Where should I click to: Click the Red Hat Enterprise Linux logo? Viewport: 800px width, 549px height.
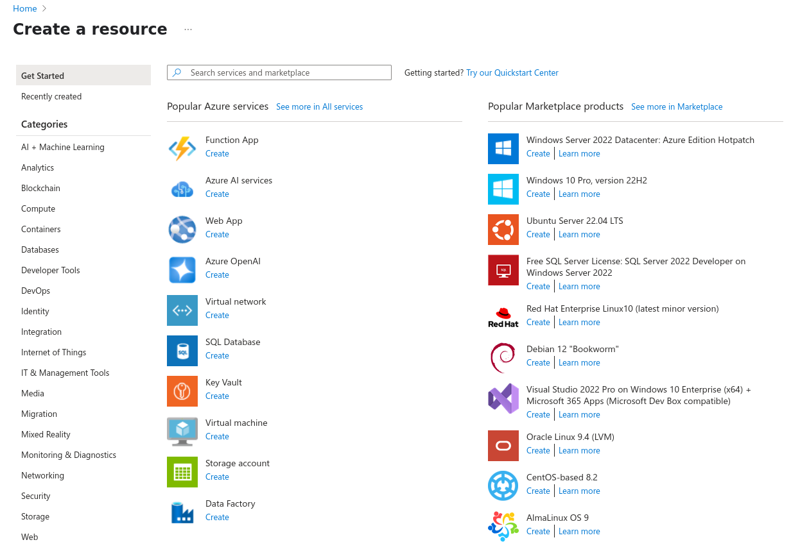[503, 317]
